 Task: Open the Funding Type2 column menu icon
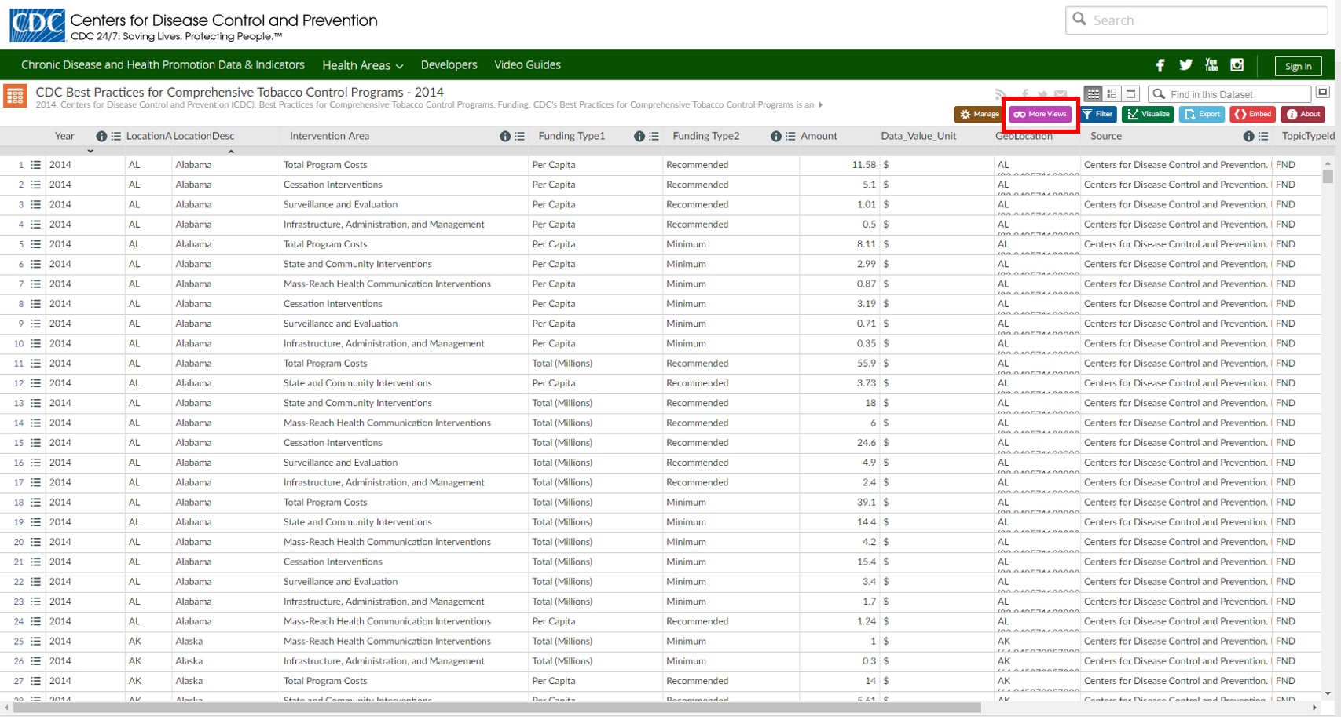click(791, 136)
